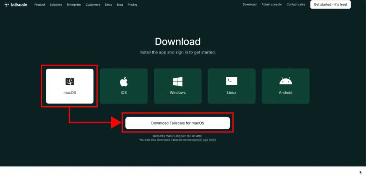Viewport: 366px width, 181px height.
Task: Open the macOS App Store link
Action: [204, 140]
